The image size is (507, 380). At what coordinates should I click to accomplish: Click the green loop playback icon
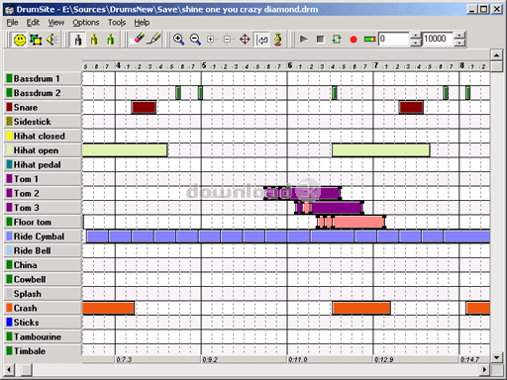tap(337, 40)
